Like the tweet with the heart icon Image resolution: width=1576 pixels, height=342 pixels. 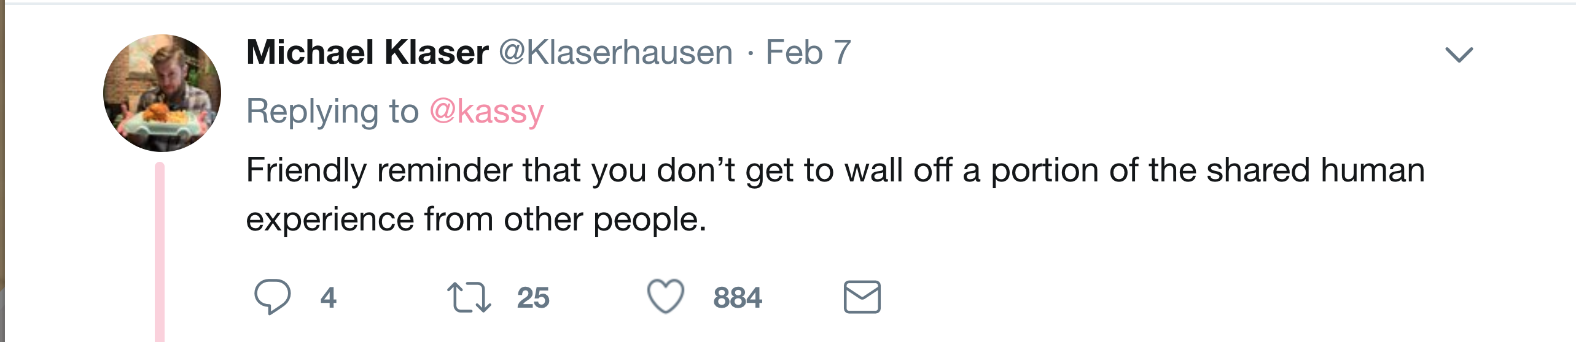click(666, 297)
